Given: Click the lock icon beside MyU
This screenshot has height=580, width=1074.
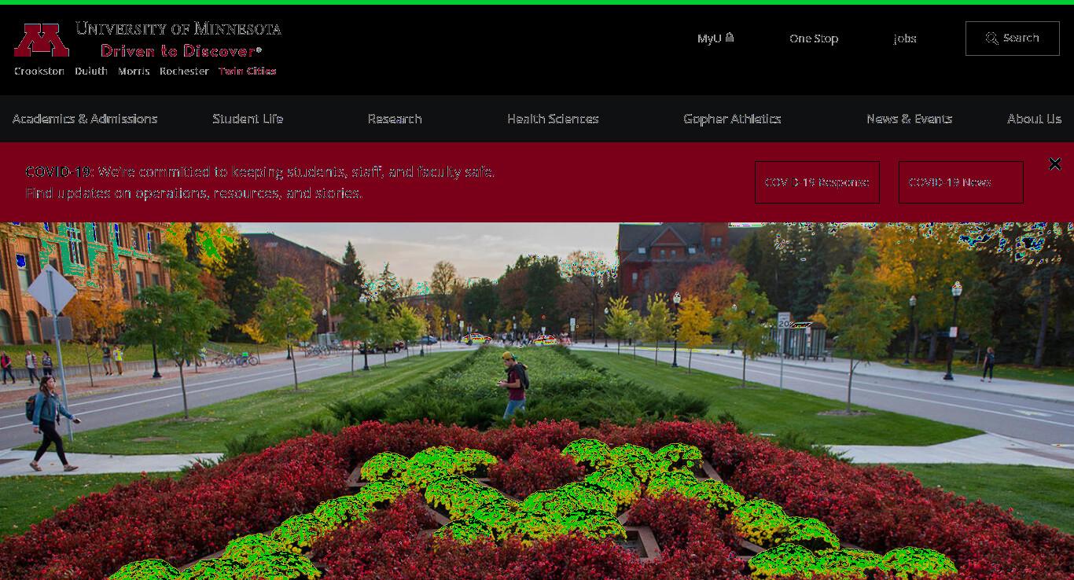Looking at the screenshot, I should click(730, 37).
